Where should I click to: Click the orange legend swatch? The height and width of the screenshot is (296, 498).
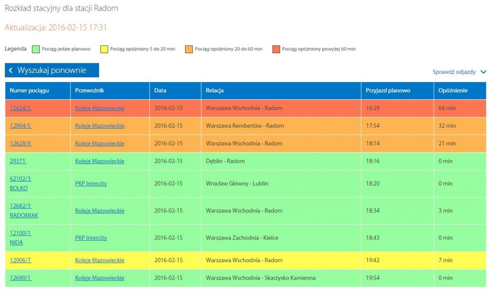(189, 49)
